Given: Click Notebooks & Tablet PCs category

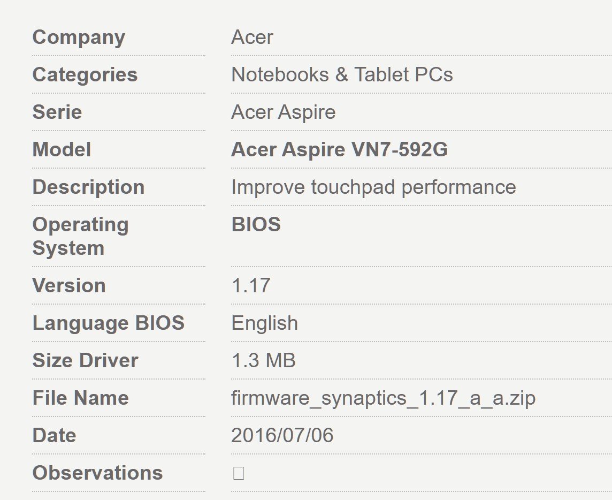Looking at the screenshot, I should point(342,75).
